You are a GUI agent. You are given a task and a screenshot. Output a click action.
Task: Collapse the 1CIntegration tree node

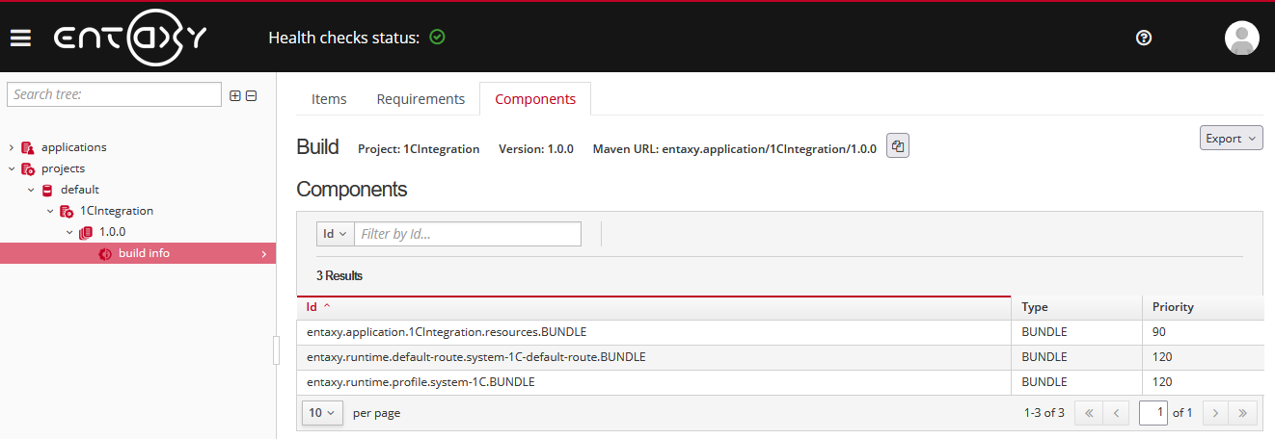tap(50, 211)
